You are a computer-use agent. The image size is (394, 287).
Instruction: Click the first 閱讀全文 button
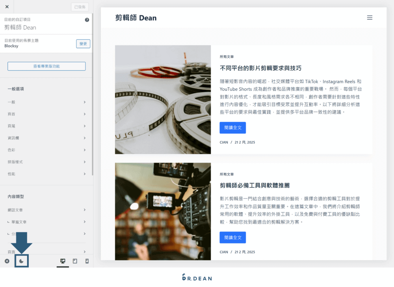pyautogui.click(x=232, y=128)
